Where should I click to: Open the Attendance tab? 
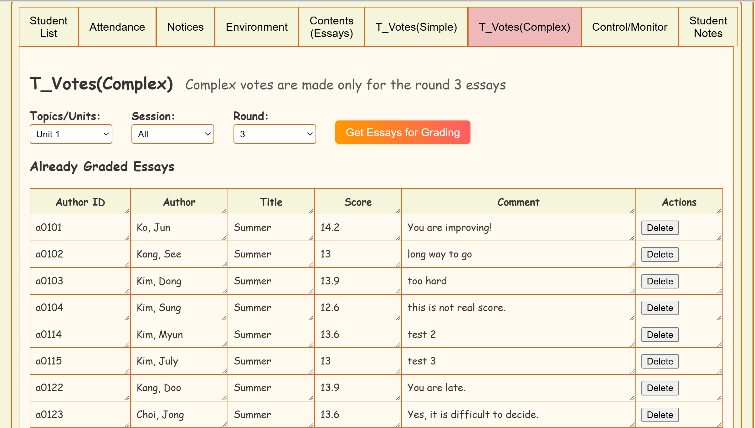pyautogui.click(x=117, y=27)
